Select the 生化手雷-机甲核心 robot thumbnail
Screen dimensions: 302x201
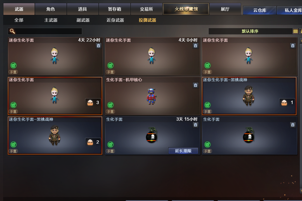coord(151,96)
